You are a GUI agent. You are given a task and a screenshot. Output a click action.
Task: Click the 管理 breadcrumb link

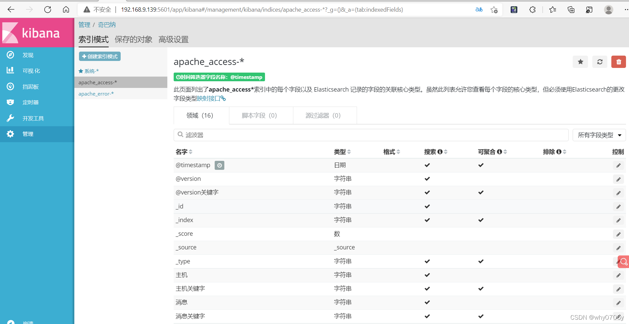click(x=84, y=25)
